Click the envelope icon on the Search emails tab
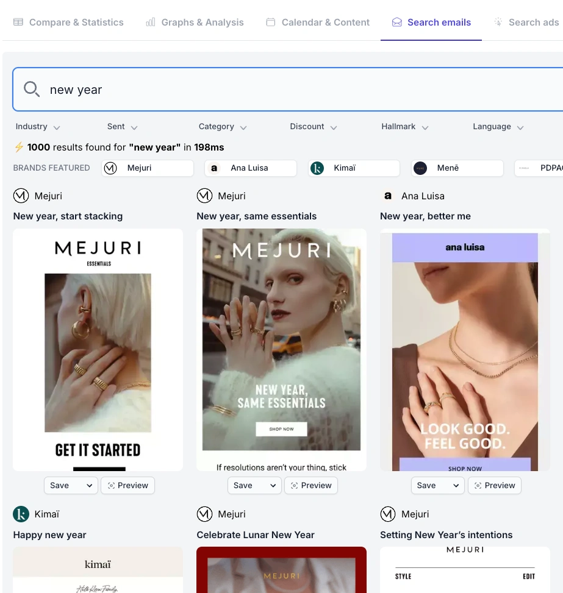 pos(397,22)
